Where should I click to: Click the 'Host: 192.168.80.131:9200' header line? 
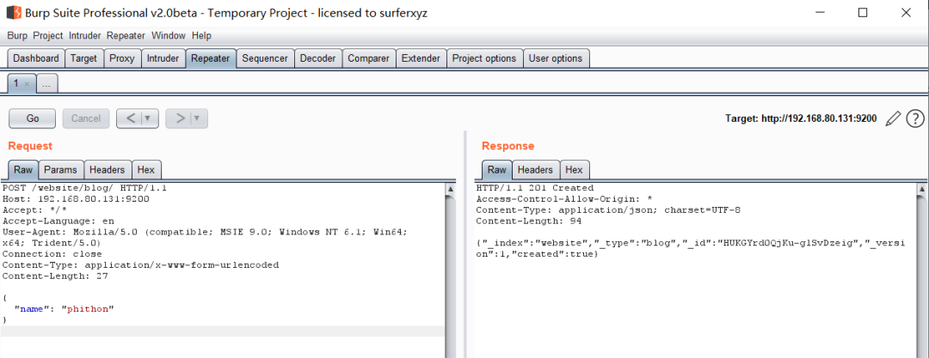[x=76, y=199]
